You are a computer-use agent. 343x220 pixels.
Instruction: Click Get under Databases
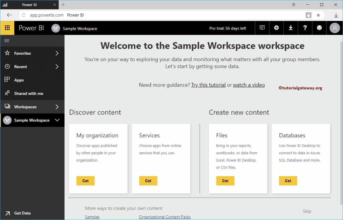click(288, 181)
